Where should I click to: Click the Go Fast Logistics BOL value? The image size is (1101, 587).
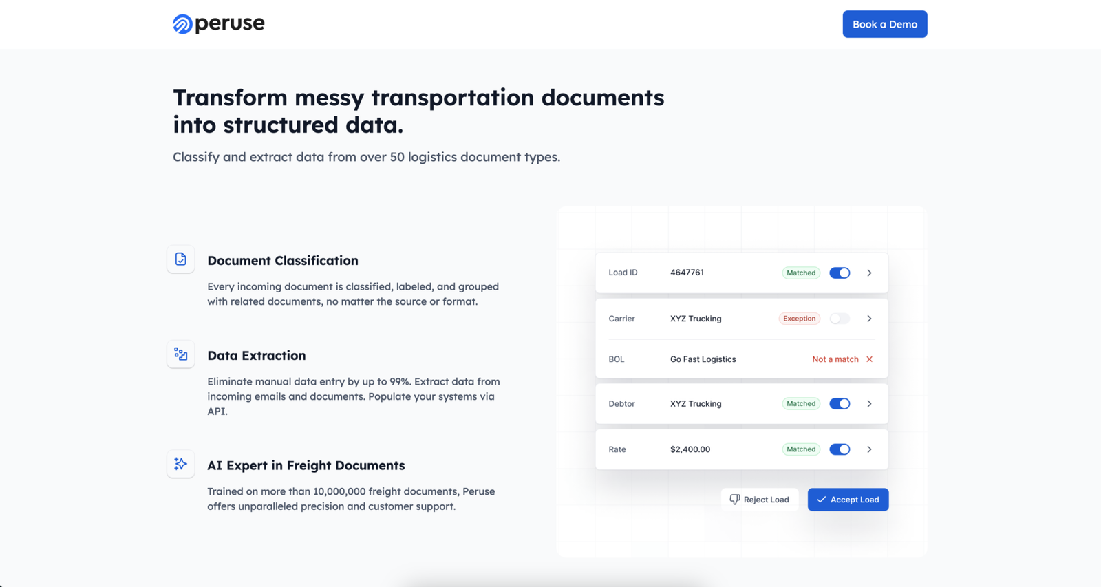[x=703, y=359]
